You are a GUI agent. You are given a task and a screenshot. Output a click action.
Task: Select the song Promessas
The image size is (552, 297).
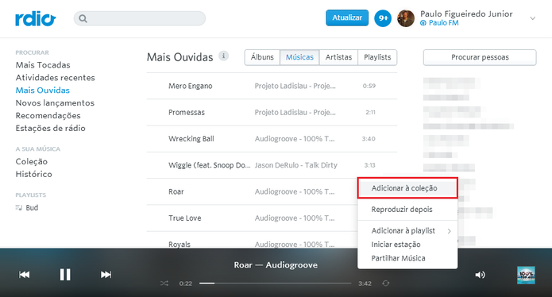tap(187, 112)
